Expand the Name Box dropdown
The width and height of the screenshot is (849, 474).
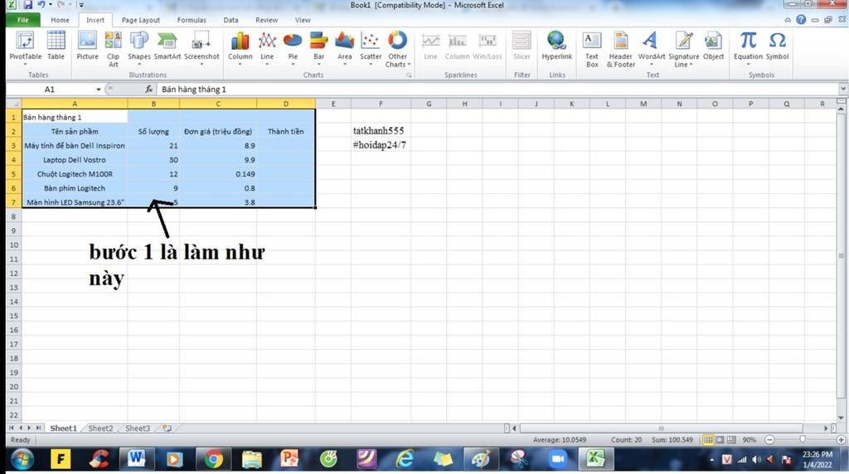tap(99, 89)
